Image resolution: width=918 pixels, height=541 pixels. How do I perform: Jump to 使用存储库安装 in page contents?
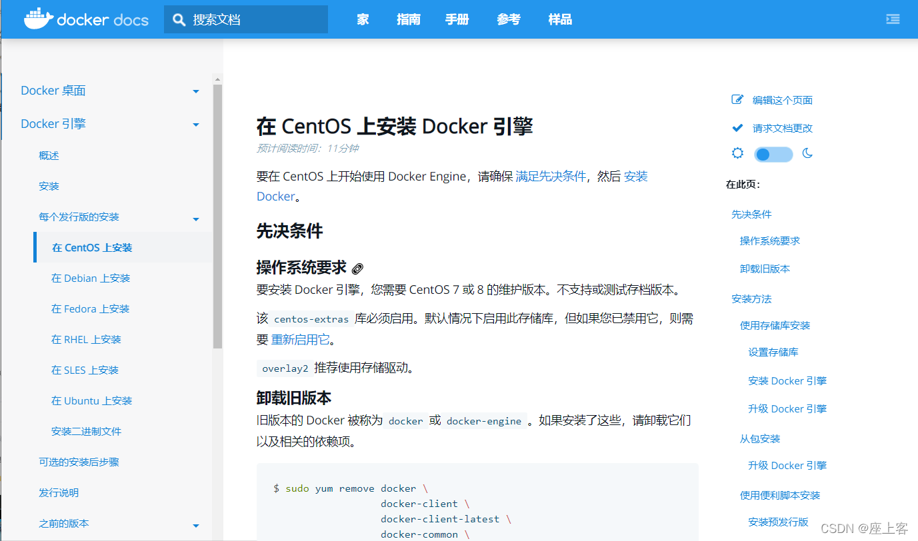pos(775,325)
